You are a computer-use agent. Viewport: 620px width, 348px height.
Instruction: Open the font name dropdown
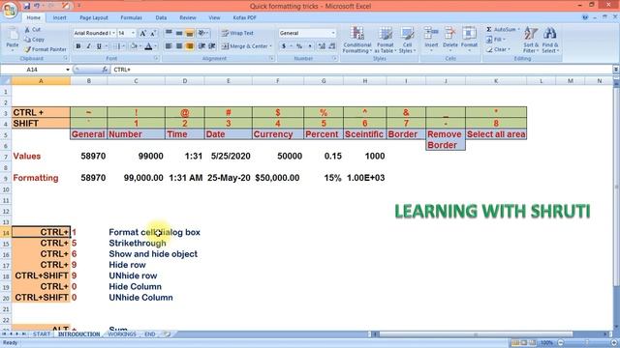click(x=114, y=33)
